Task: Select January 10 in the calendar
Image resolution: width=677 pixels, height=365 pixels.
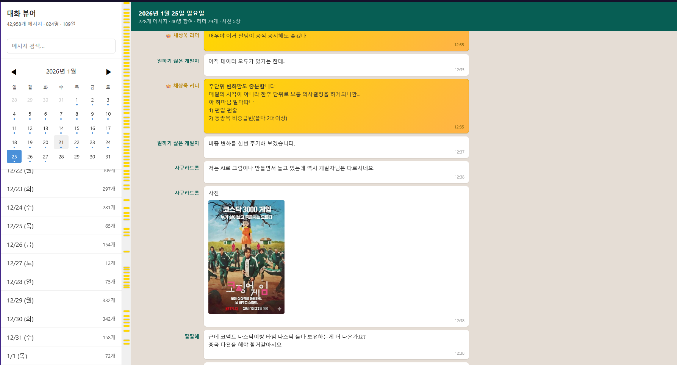Action: (x=108, y=114)
